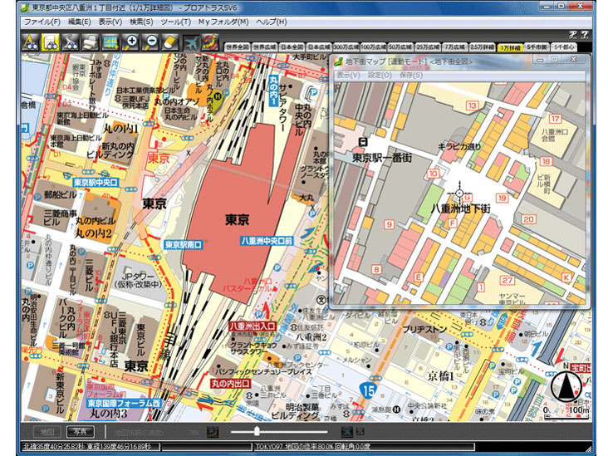Click the red arrows Japan map rotate icon
The width and height of the screenshot is (608, 456).
pos(210,42)
